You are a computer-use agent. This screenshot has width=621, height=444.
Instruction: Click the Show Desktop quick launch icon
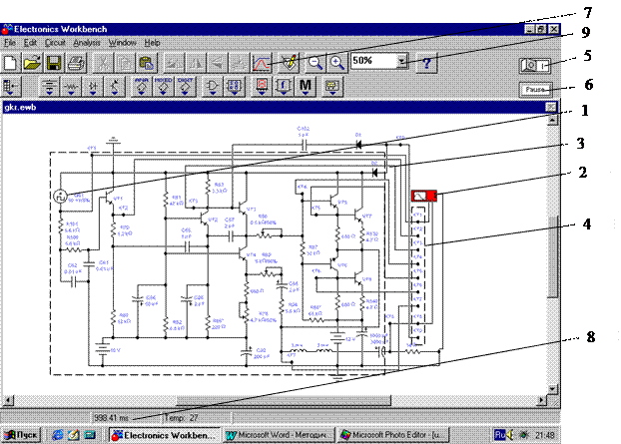pos(74,435)
